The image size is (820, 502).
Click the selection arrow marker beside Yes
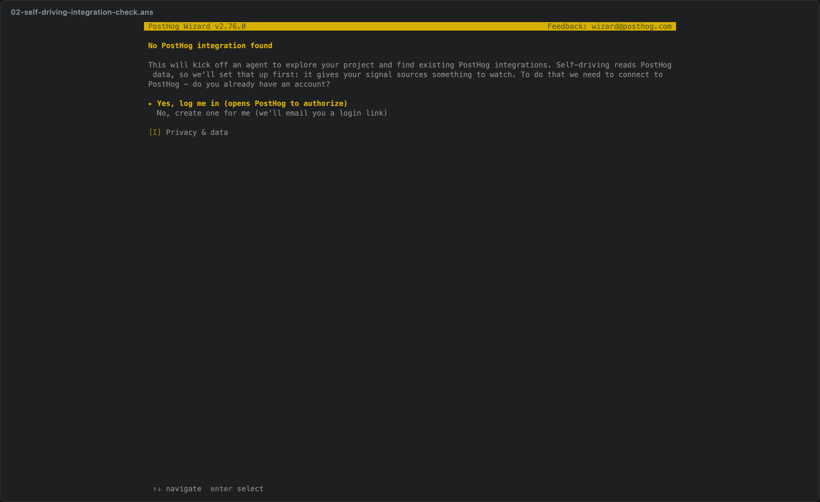[150, 104]
